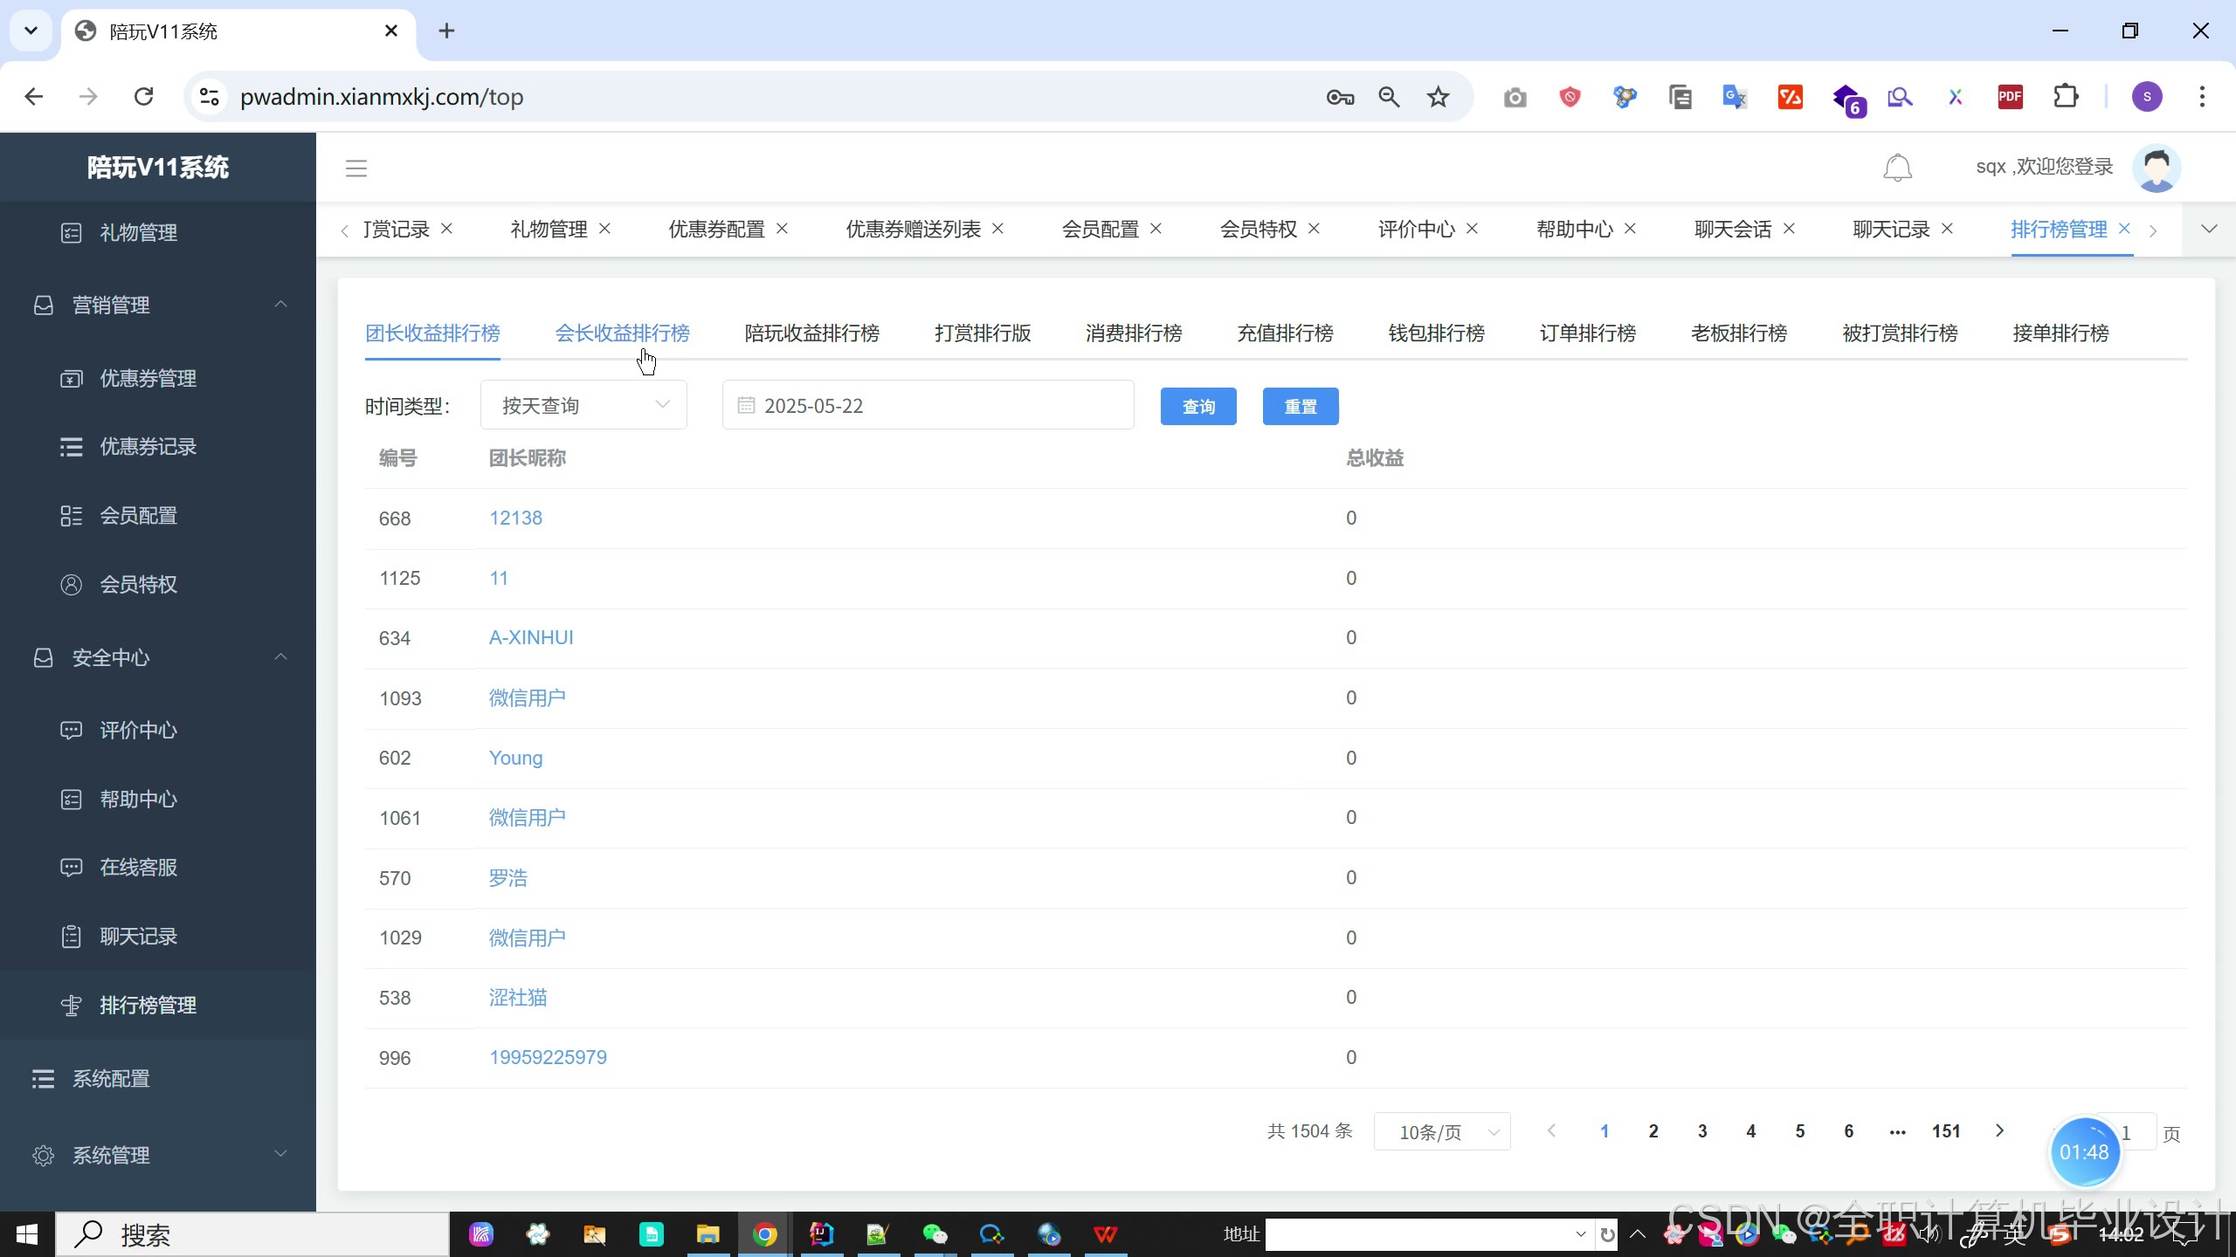Switch to the 消费排行榜 tab
2236x1257 pixels.
coord(1134,333)
